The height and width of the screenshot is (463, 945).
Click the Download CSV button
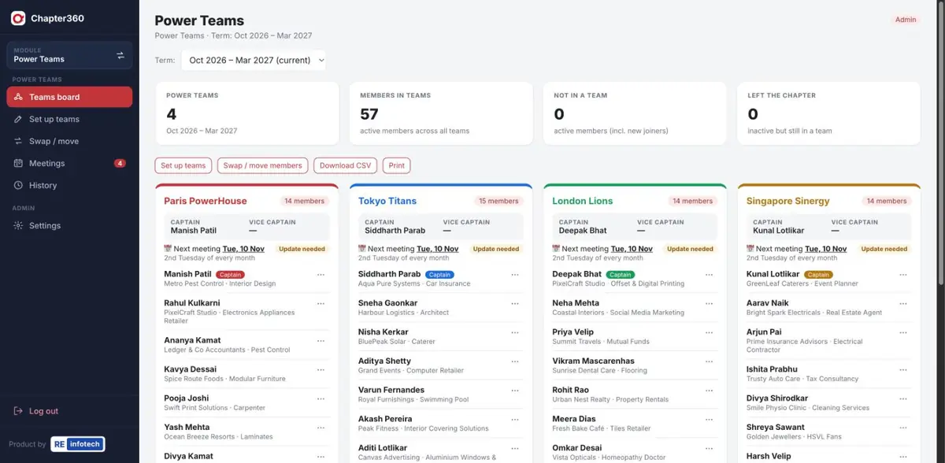pos(346,165)
